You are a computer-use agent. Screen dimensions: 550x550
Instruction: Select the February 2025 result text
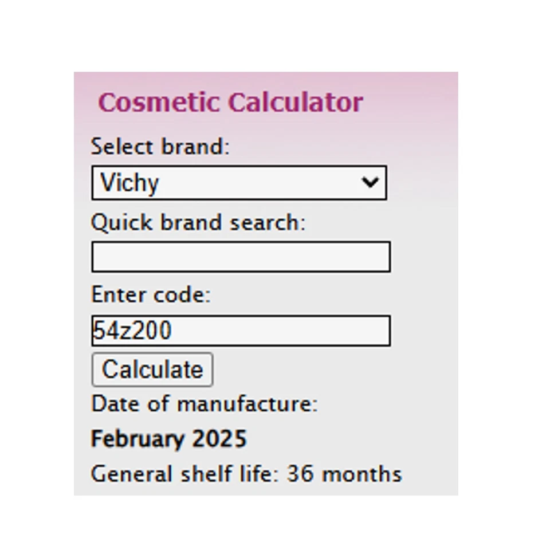168,438
